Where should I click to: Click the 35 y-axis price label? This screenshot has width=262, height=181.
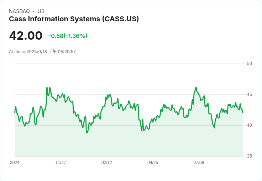click(249, 156)
